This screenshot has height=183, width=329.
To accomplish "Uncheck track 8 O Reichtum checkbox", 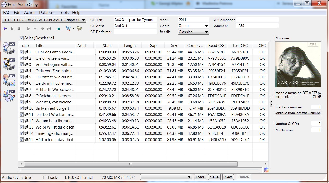I will click(22, 96).
